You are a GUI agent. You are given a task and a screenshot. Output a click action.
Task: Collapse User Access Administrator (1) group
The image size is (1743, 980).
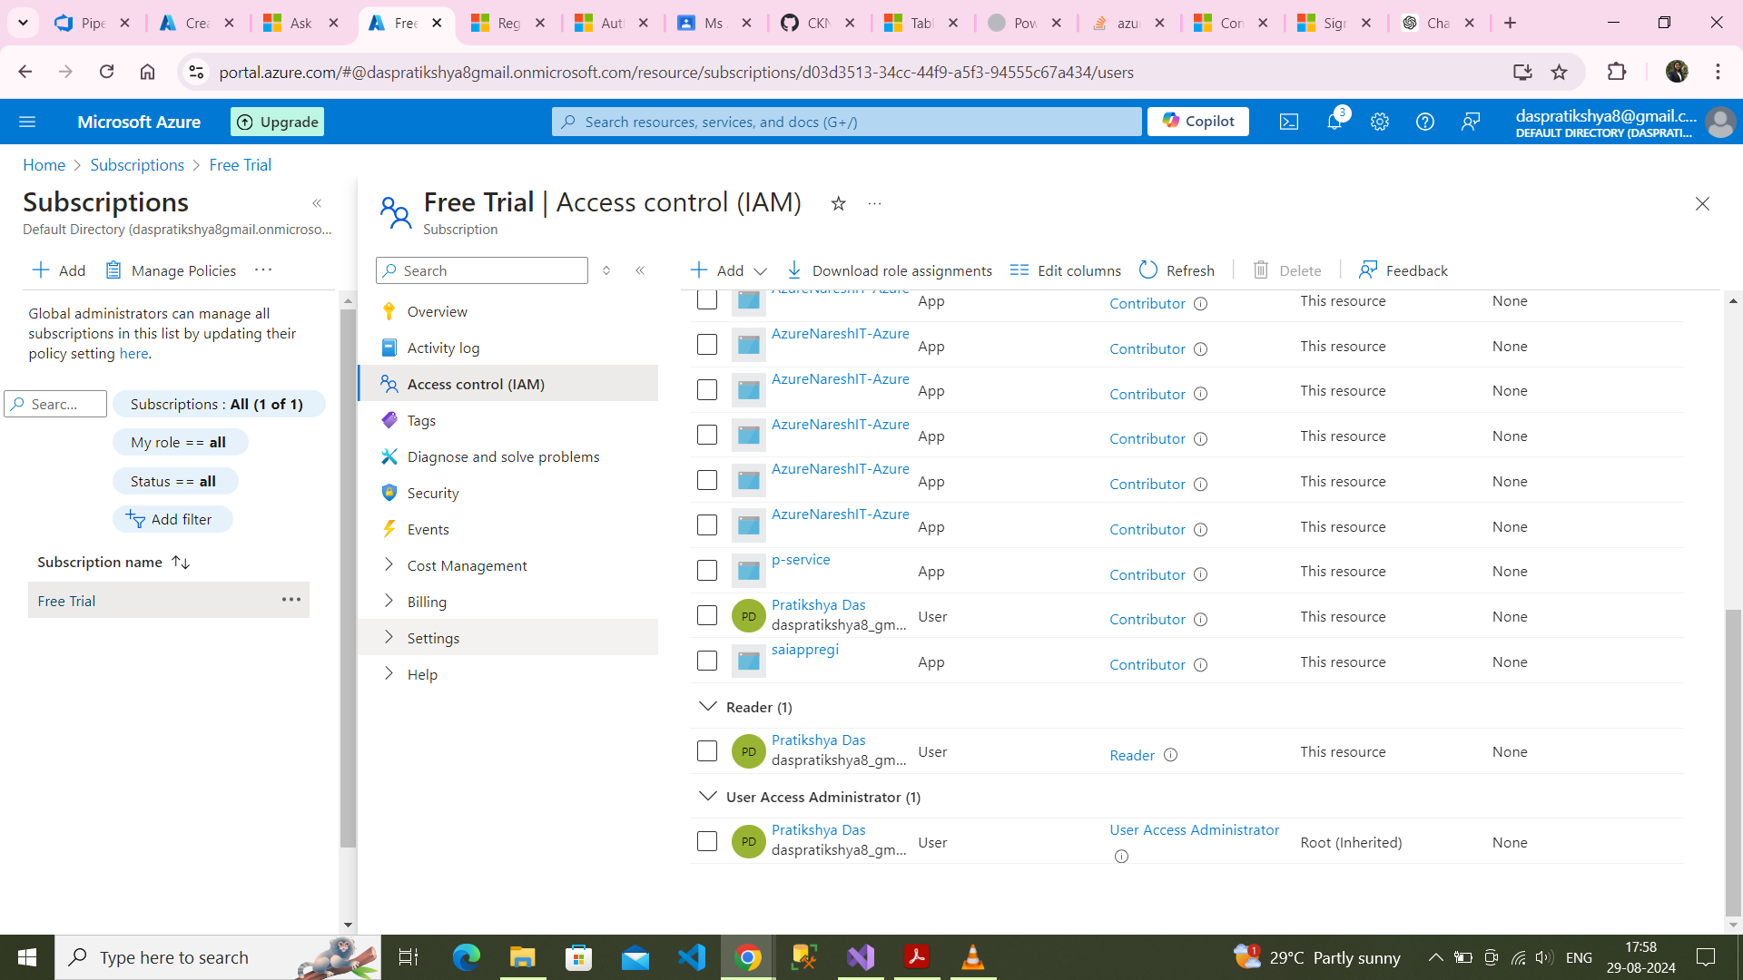[707, 796]
